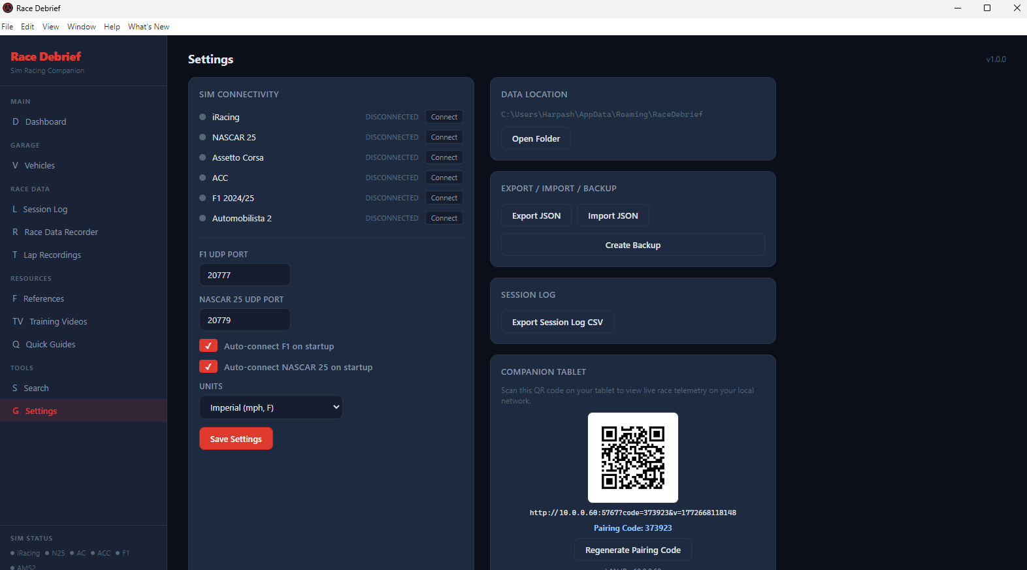The image size is (1027, 570).
Task: Click the F1 UDP Port field
Action: point(245,275)
